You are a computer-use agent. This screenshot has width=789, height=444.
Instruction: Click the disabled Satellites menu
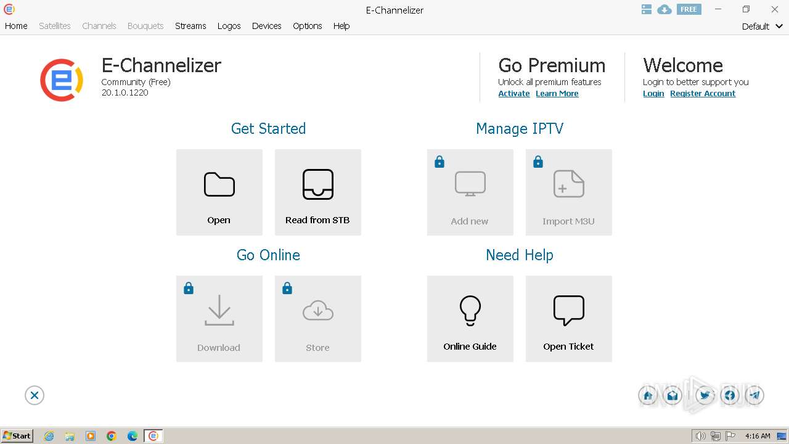coord(55,26)
